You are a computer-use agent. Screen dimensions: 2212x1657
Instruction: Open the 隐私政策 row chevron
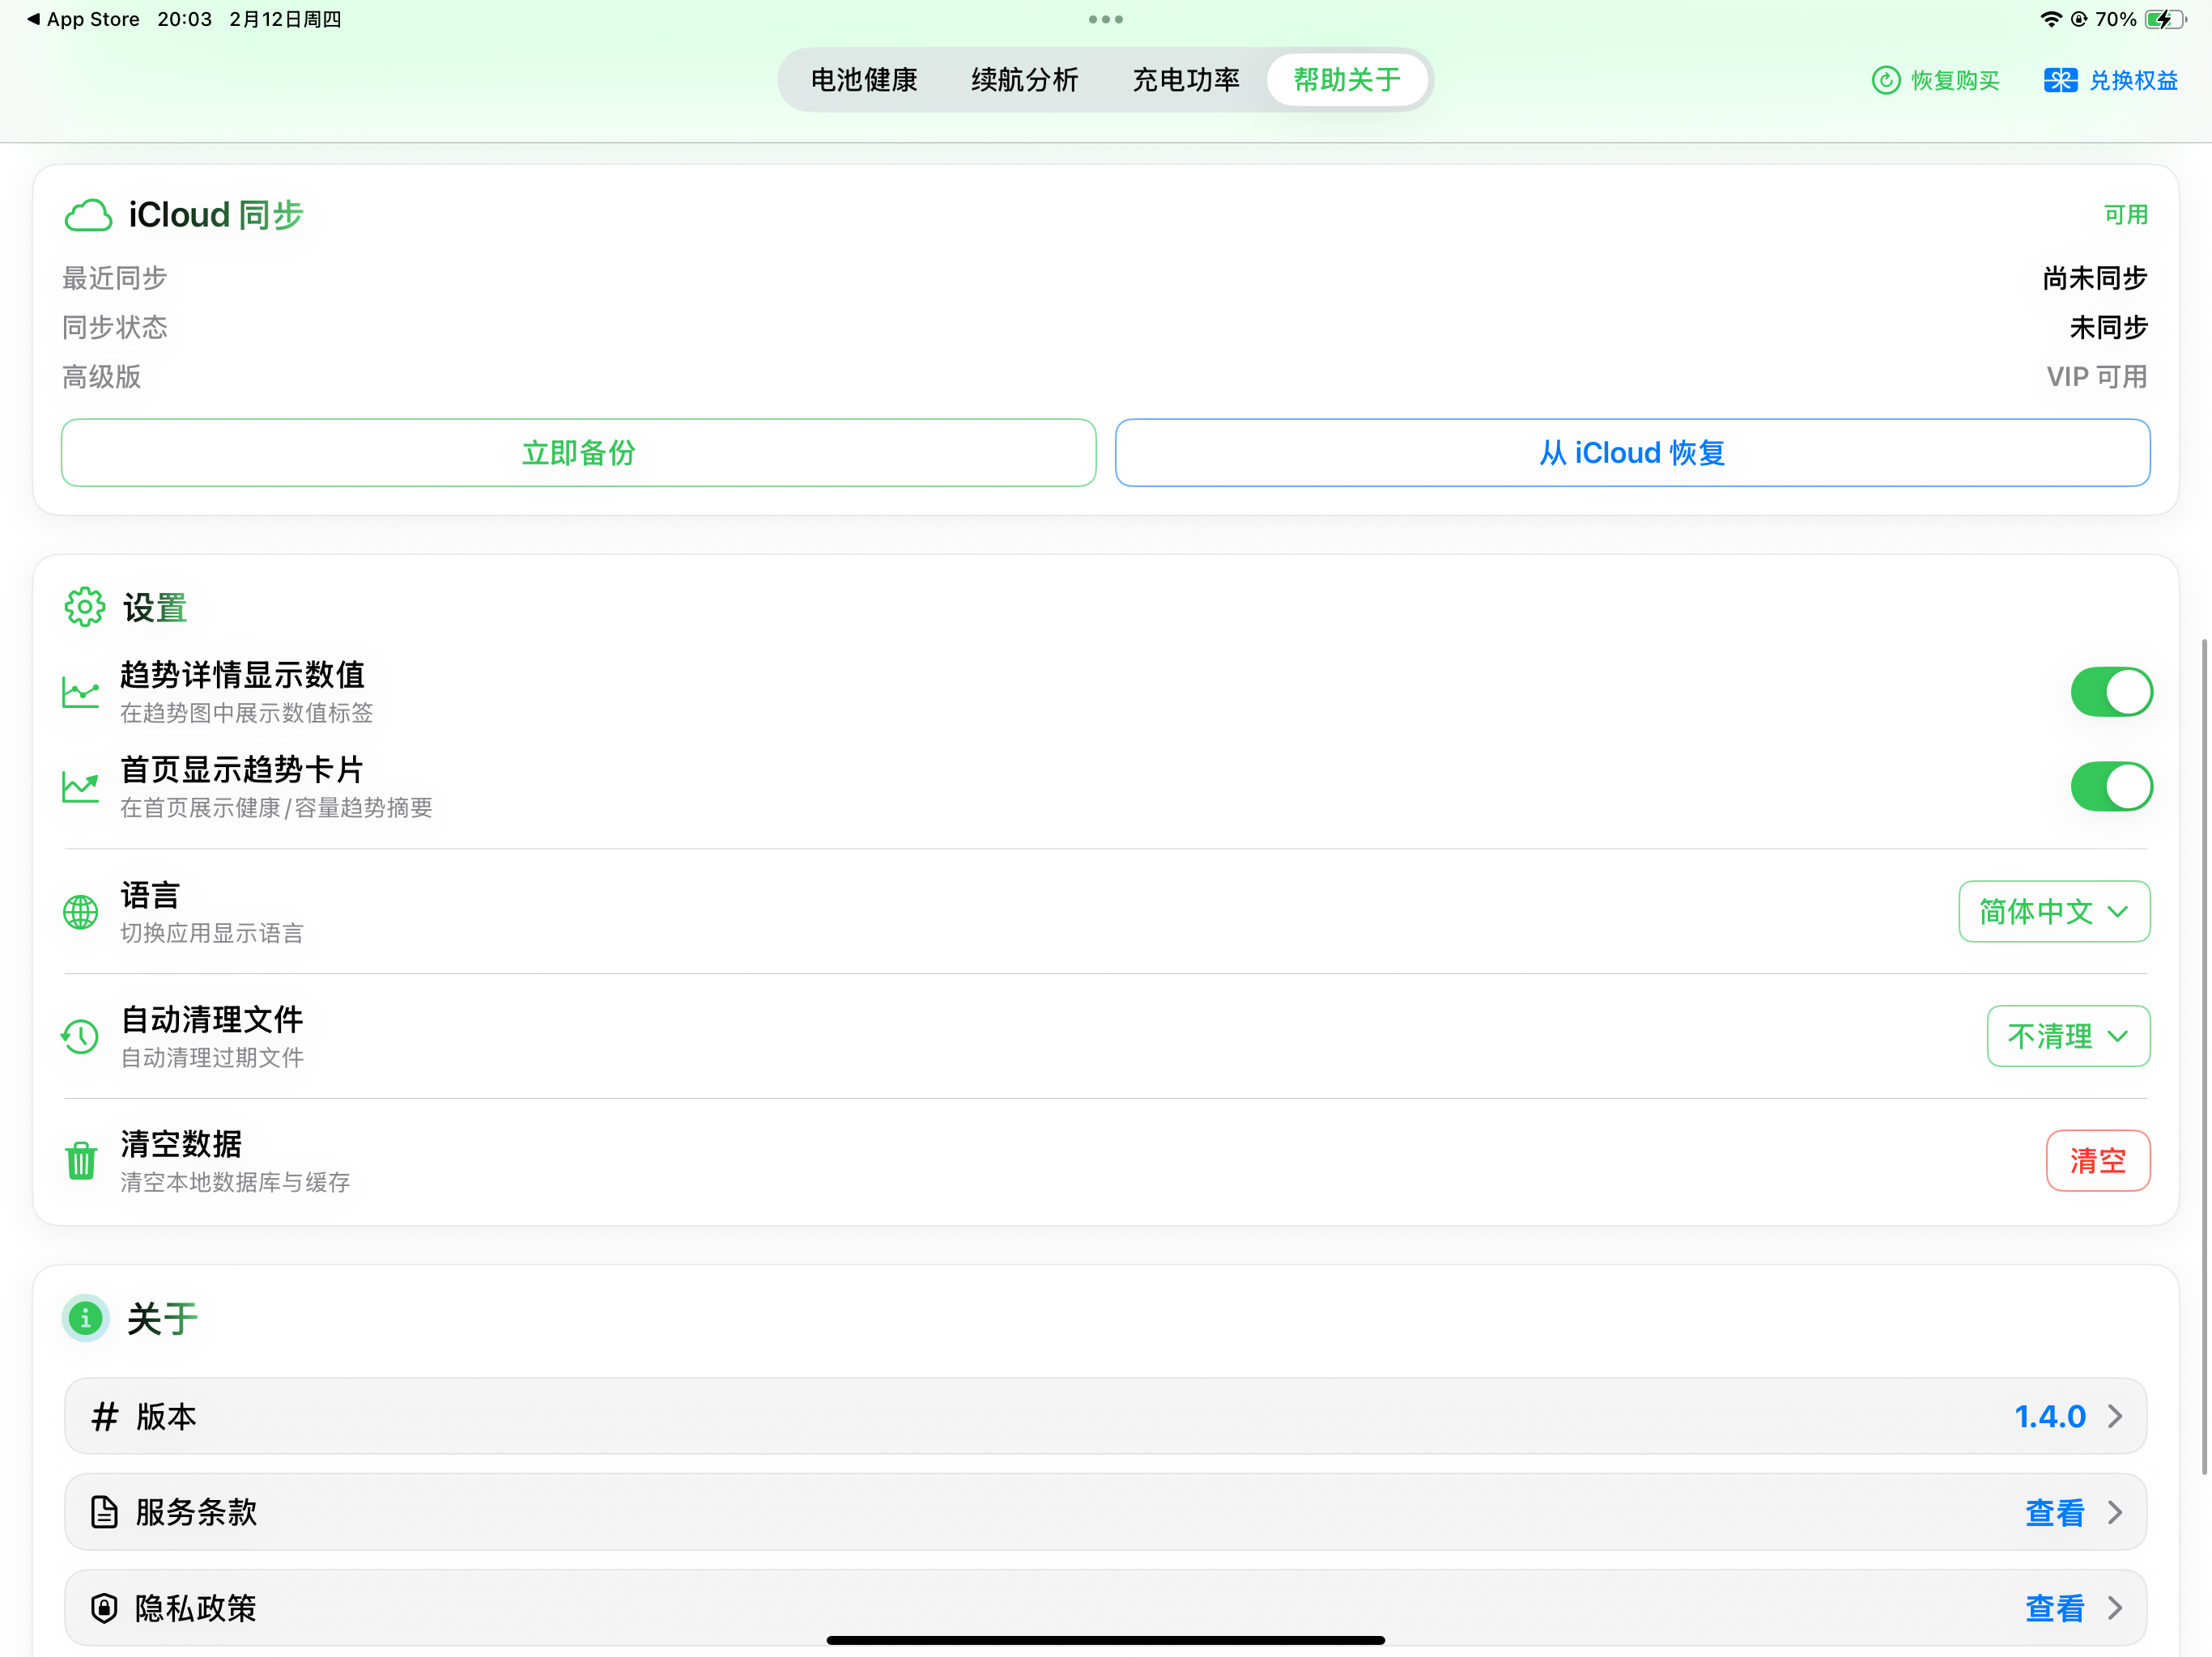[2115, 1607]
